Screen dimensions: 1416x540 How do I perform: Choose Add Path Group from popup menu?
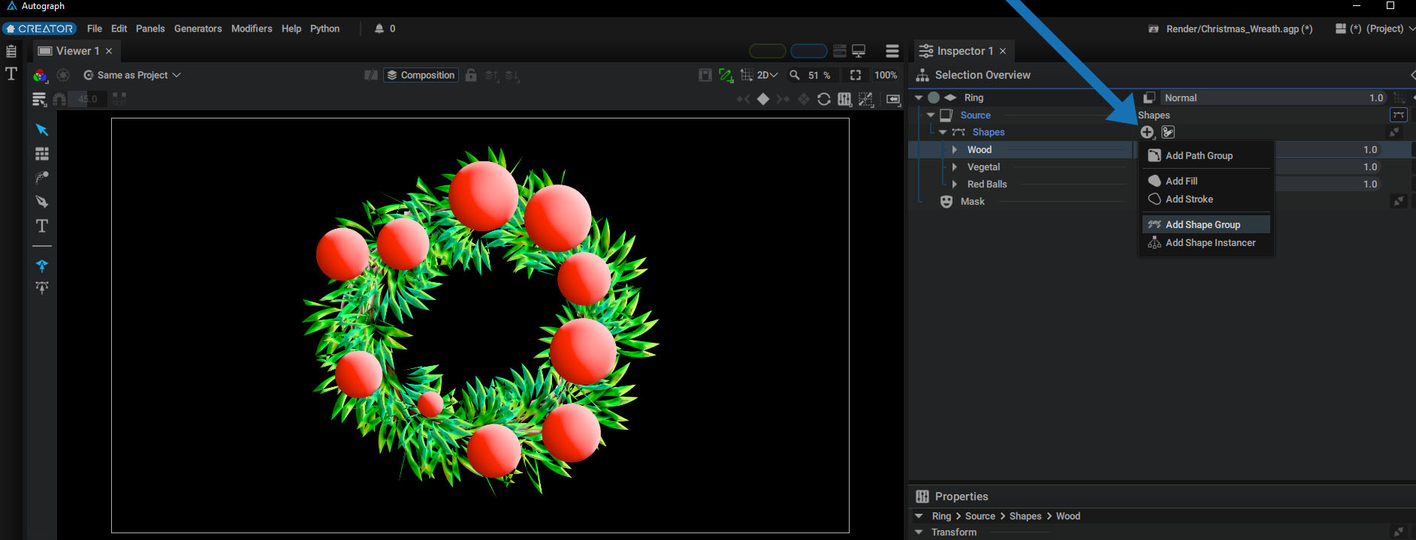coord(1206,155)
